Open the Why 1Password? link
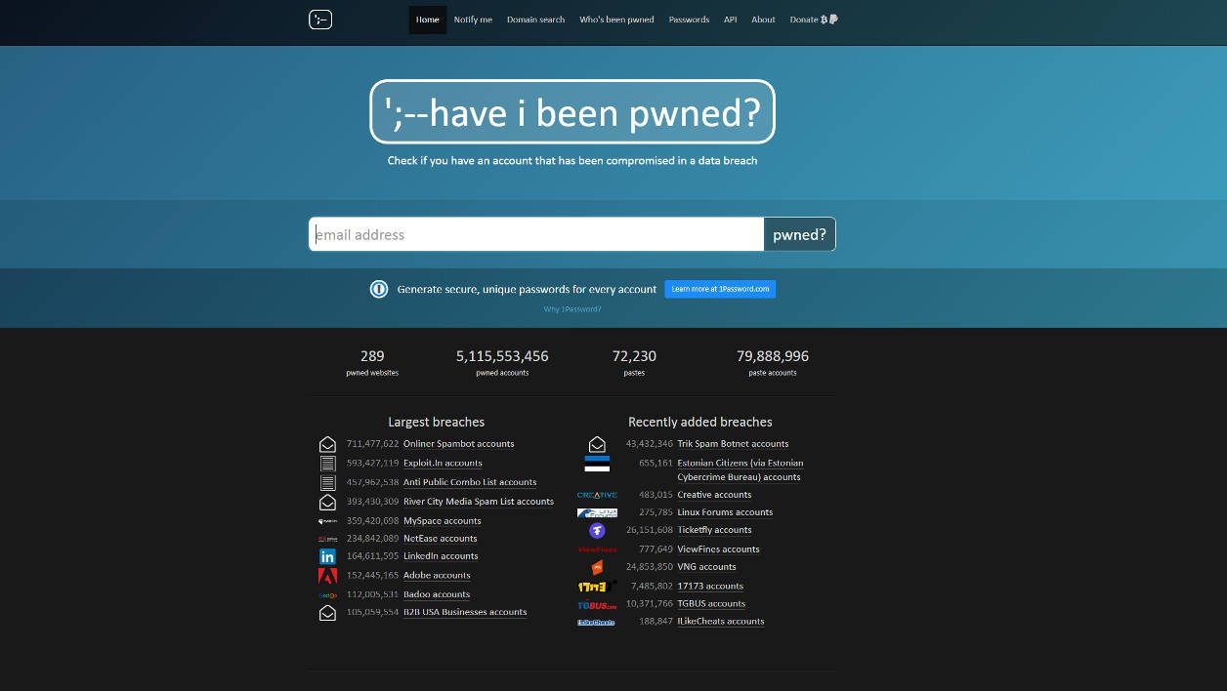1227x691 pixels. (572, 309)
